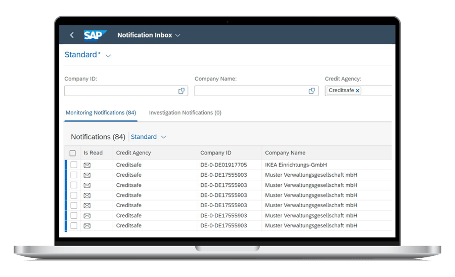Click the Notifications (84) table title

click(x=98, y=137)
